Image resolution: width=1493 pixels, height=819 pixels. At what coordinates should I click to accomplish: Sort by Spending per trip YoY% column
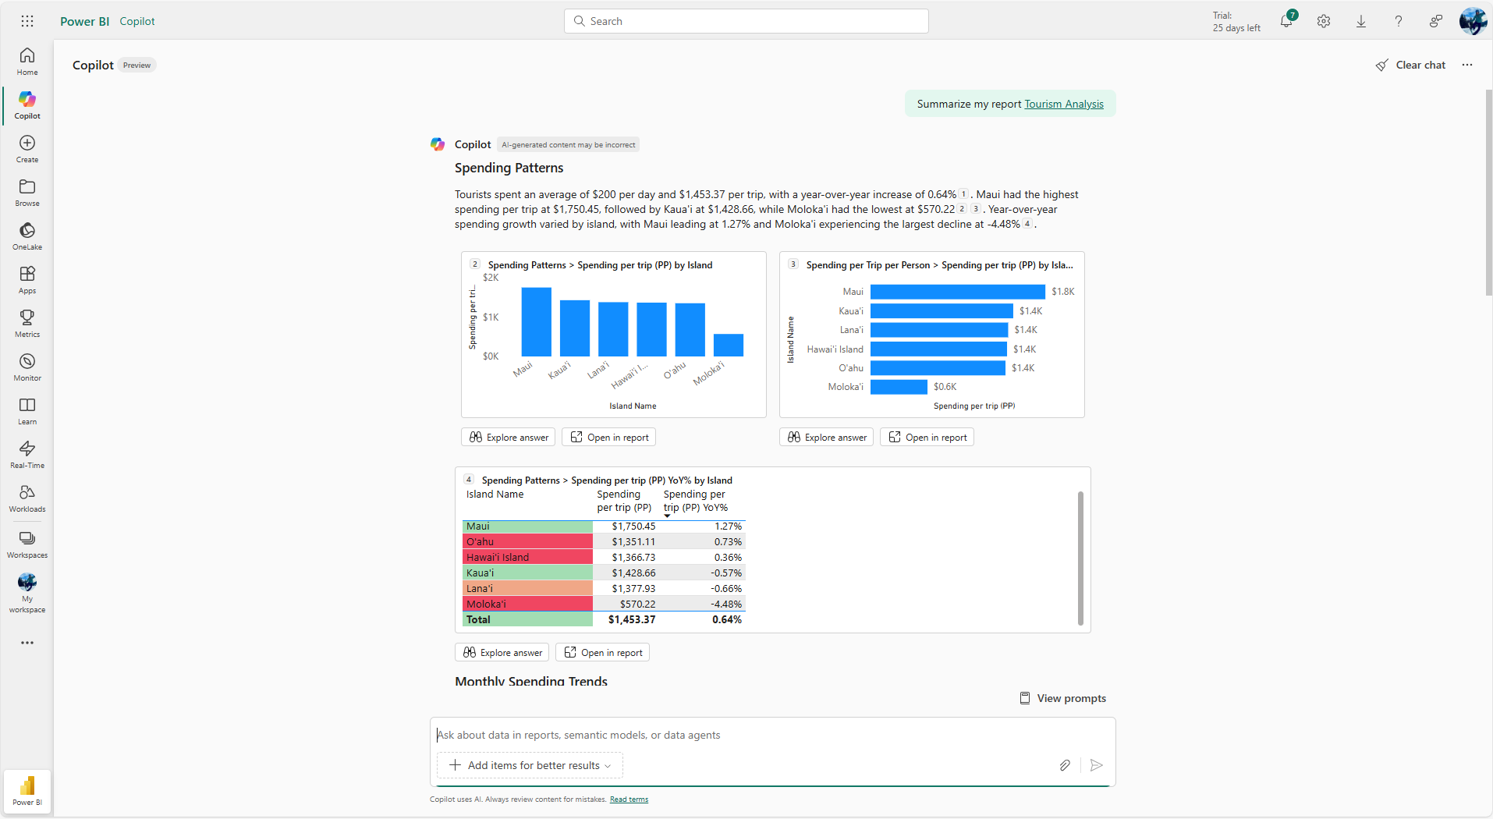pos(695,501)
